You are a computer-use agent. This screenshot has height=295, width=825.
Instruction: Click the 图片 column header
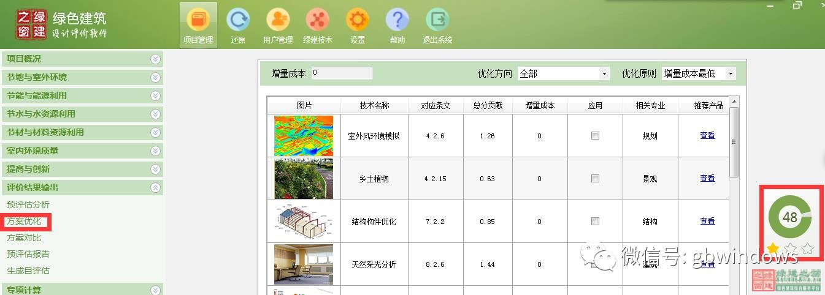click(304, 105)
